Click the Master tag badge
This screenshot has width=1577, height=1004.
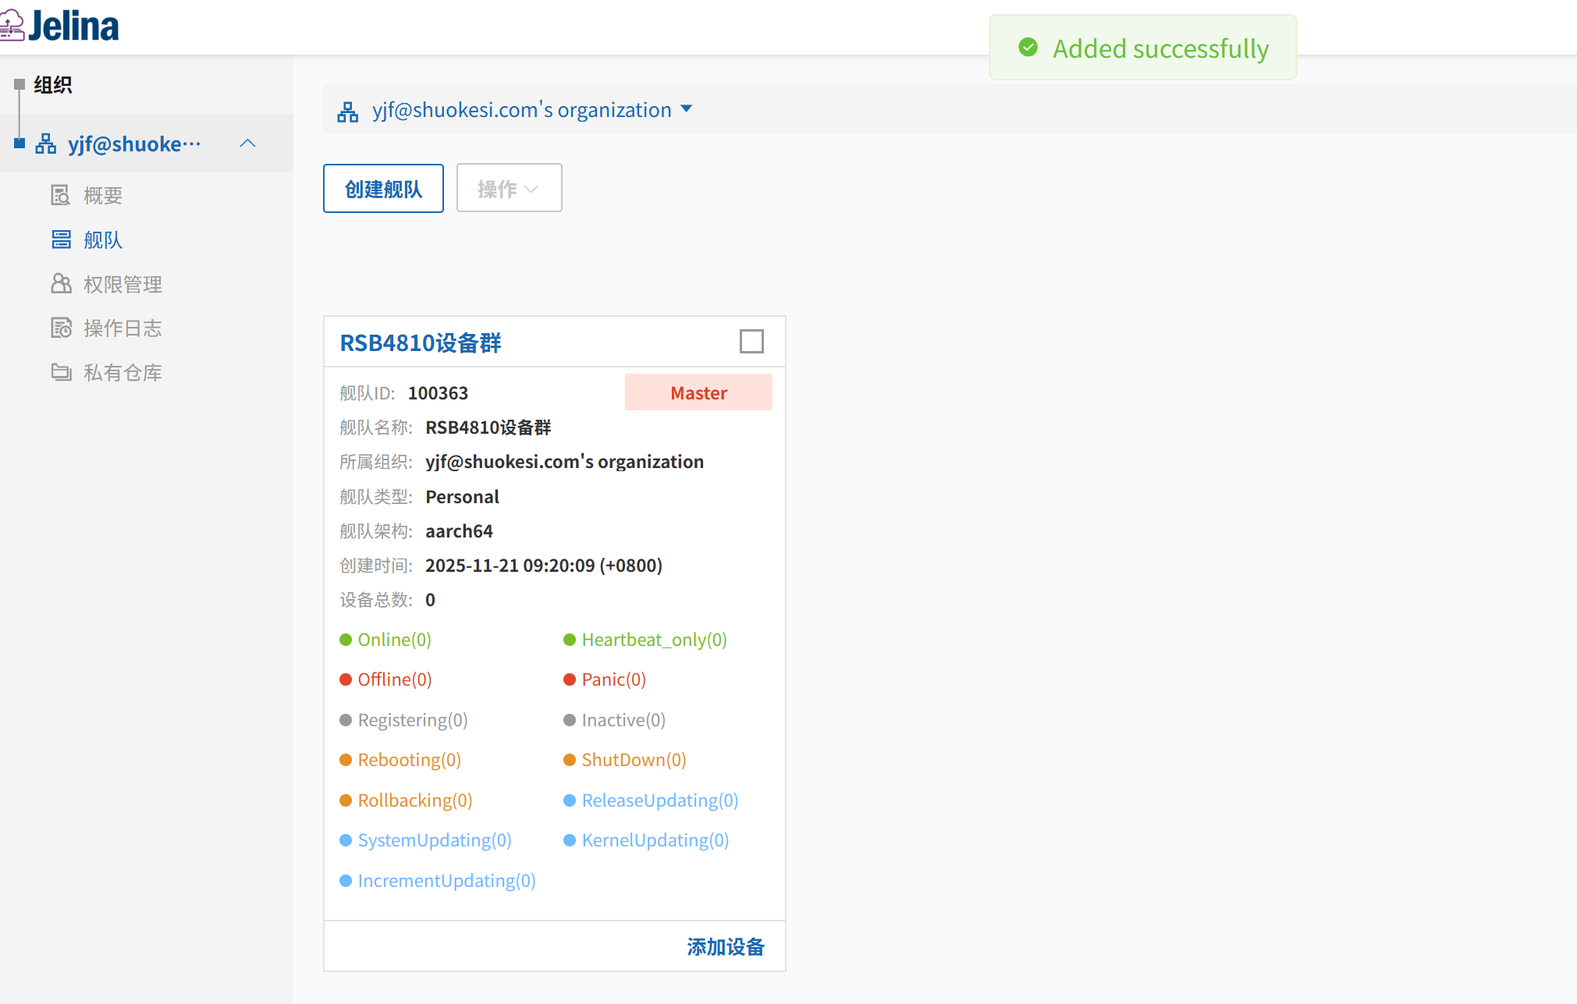click(698, 392)
